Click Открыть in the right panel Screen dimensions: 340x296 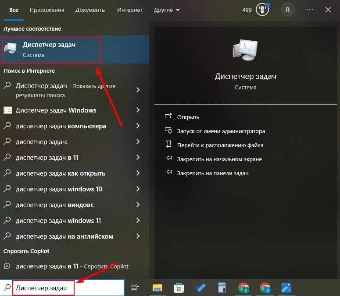tap(188, 117)
